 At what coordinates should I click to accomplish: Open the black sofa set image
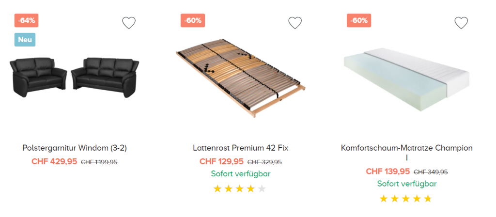(x=75, y=77)
